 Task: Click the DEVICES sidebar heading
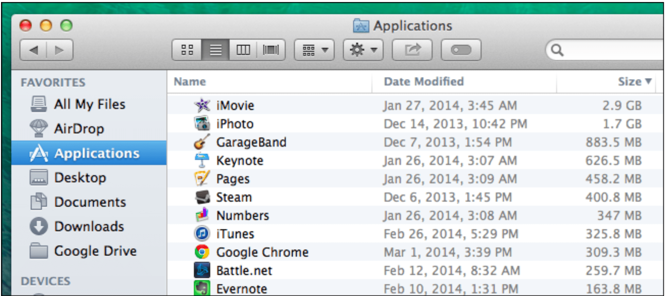pyautogui.click(x=46, y=281)
